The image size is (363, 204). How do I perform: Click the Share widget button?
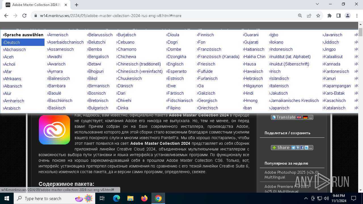point(292,148)
